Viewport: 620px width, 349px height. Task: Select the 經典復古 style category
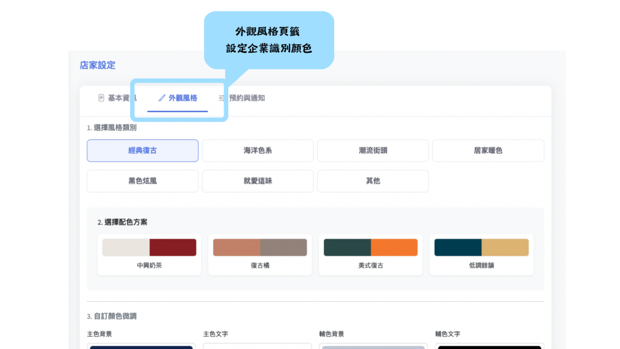click(142, 150)
